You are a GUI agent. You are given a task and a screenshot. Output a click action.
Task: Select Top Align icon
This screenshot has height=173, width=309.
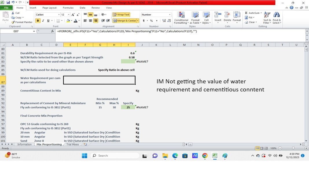pos(85,15)
